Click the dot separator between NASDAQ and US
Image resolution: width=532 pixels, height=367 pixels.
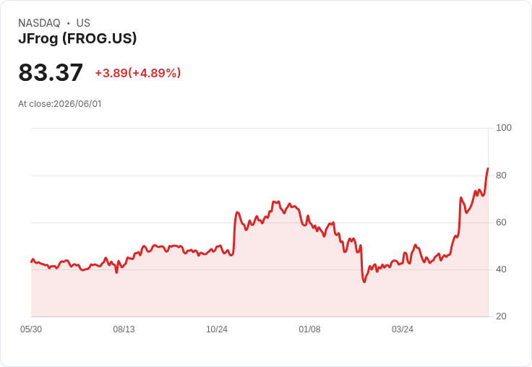click(68, 23)
